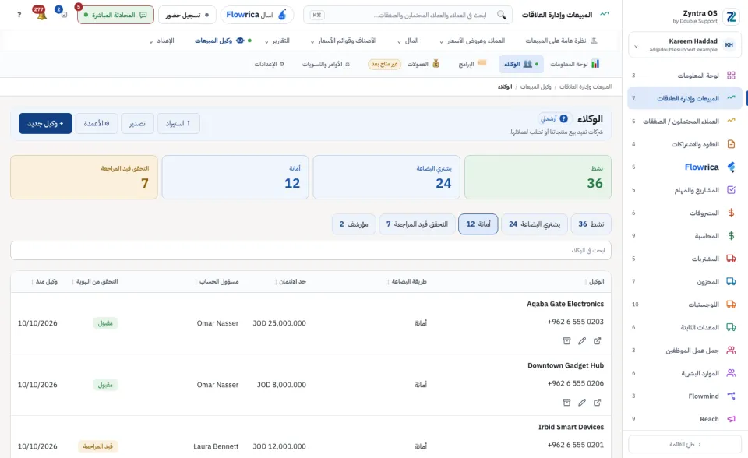Expand the التقارير menu dropdown
This screenshot has width=748, height=458.
click(x=277, y=41)
